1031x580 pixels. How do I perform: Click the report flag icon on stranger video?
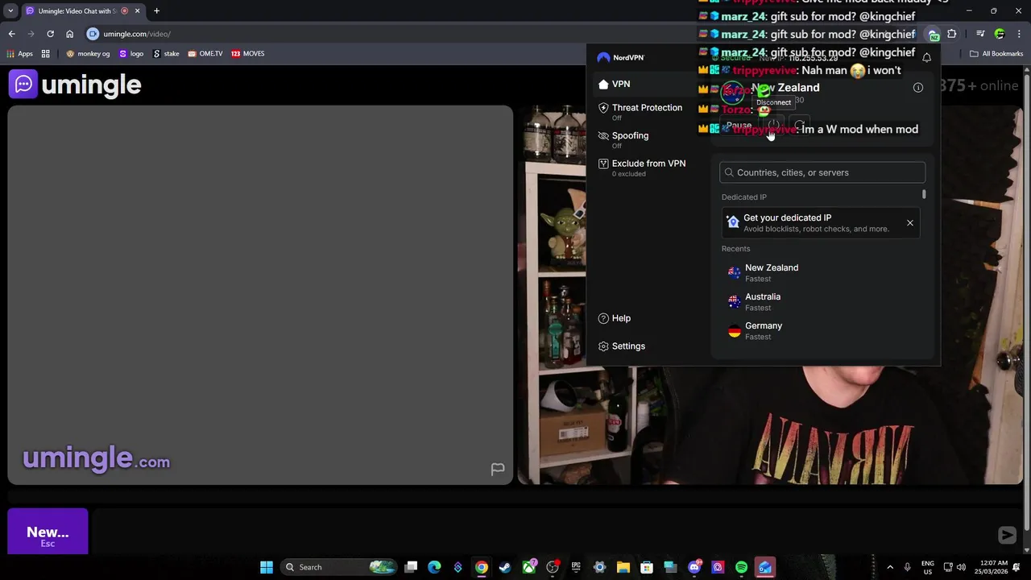pyautogui.click(x=498, y=469)
